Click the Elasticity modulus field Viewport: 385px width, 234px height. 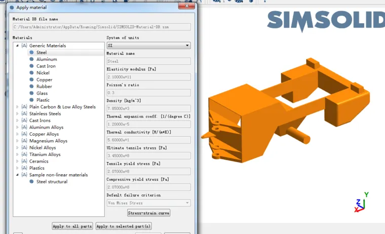pos(148,77)
